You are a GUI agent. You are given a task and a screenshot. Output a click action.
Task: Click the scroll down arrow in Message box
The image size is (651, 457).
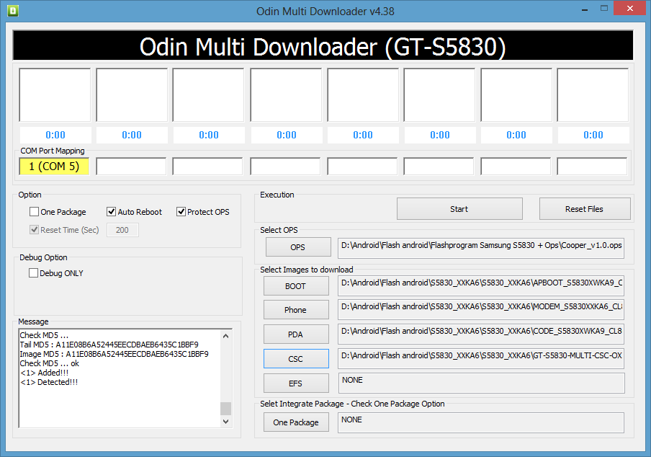[226, 421]
